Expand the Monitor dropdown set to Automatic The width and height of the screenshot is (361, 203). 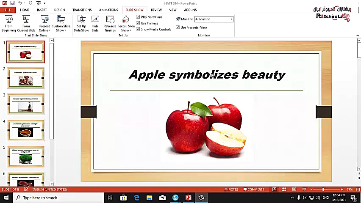tap(231, 19)
